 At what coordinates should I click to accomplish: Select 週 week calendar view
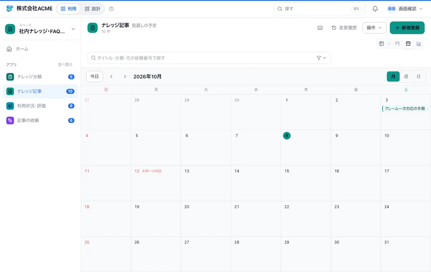click(406, 77)
